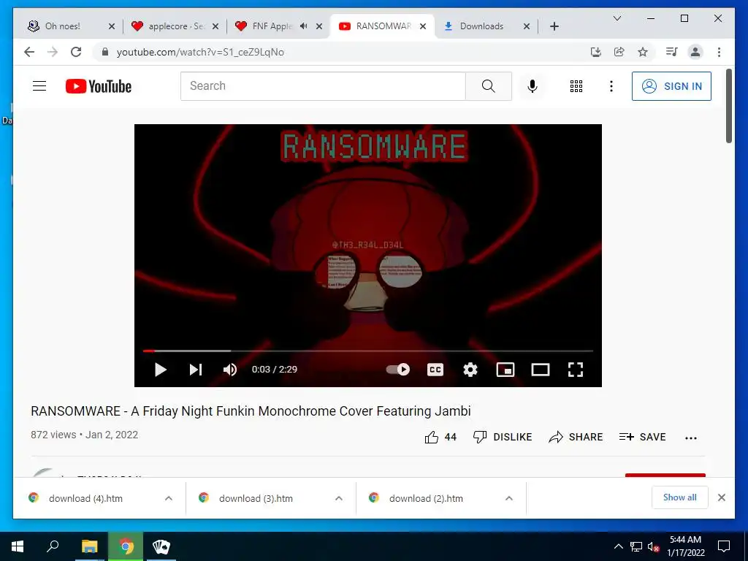Open download (2).htm file
748x561 pixels.
[x=426, y=498]
